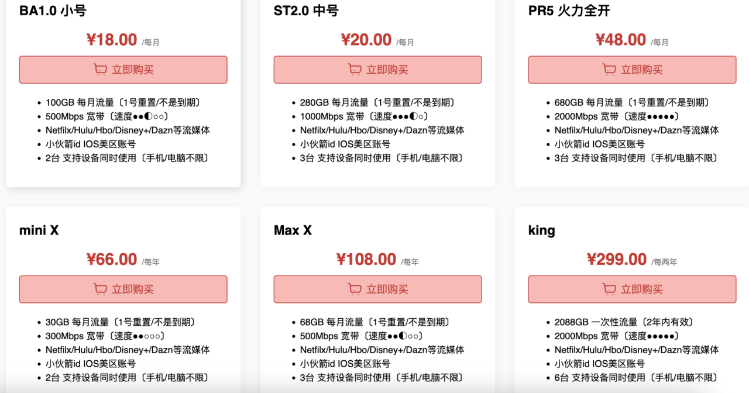
Task: Buy the ¥108.00 yearly Max X plan
Action: point(377,289)
